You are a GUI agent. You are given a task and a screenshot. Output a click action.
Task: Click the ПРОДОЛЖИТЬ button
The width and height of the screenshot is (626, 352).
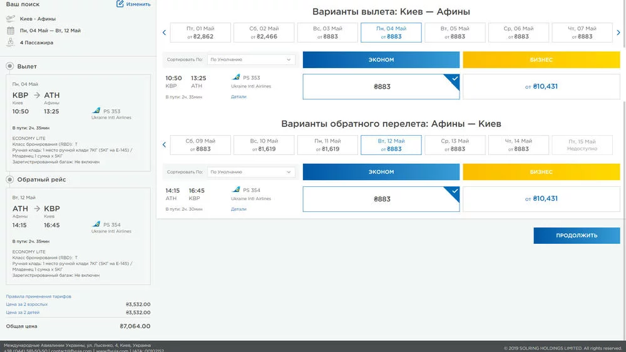577,235
